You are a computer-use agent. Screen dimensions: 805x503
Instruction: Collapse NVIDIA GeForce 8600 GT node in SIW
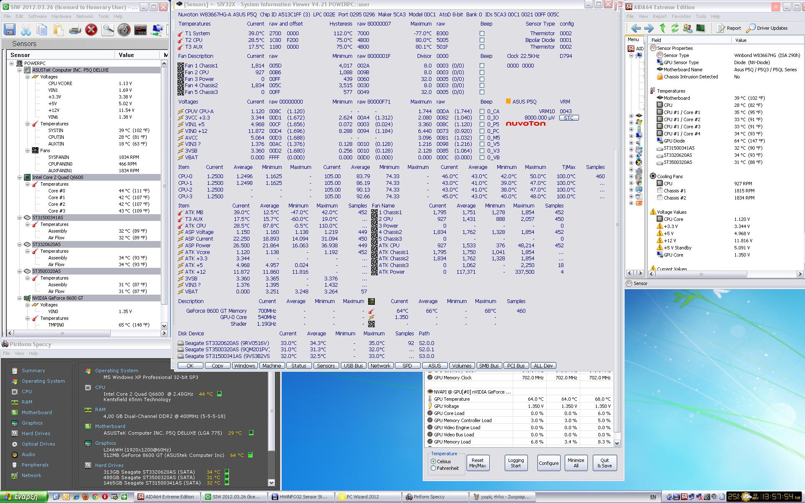pyautogui.click(x=20, y=298)
